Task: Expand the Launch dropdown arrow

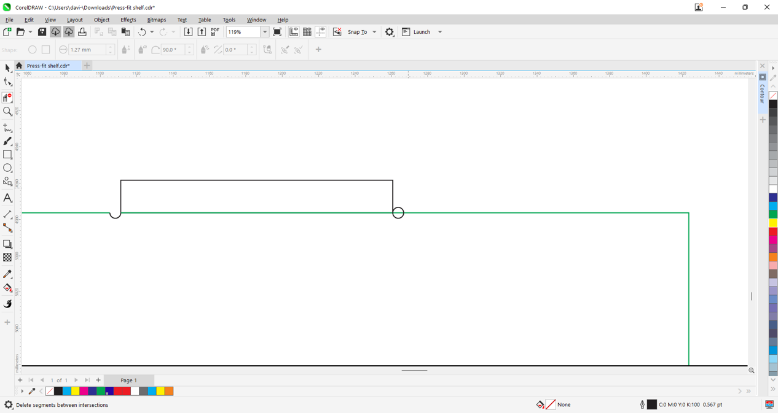Action: pos(440,32)
